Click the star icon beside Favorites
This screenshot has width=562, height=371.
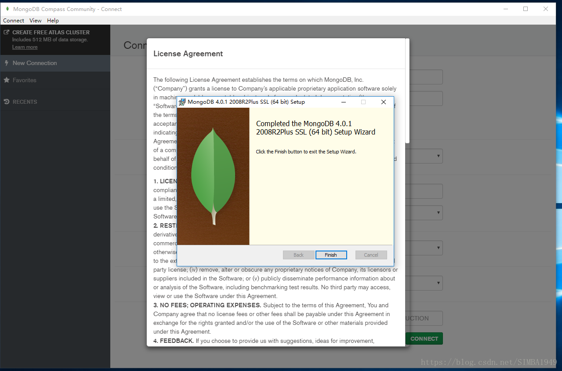pos(7,80)
